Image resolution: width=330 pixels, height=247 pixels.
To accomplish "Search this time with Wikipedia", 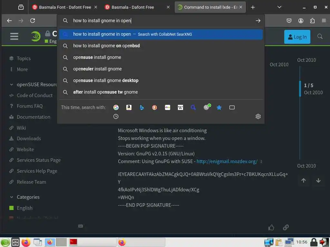I will 180,107.
